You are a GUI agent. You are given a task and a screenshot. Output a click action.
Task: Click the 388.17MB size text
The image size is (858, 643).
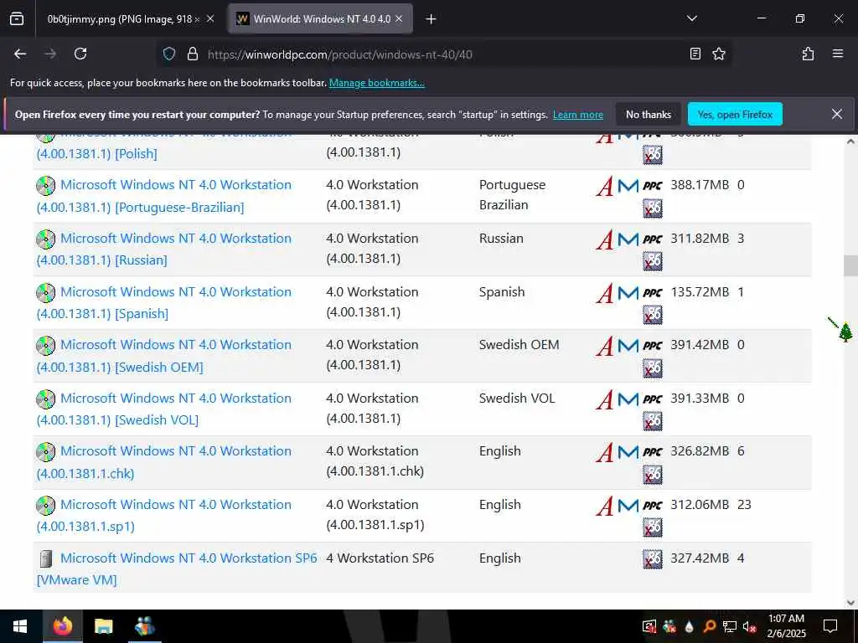700,185
